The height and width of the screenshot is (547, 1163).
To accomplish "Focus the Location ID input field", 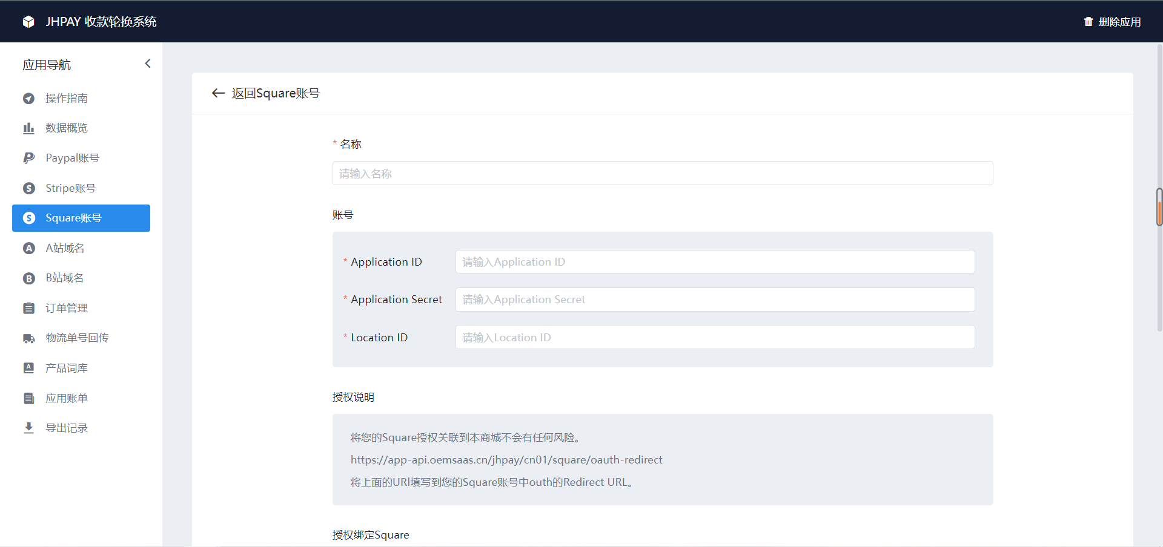I will [x=715, y=337].
